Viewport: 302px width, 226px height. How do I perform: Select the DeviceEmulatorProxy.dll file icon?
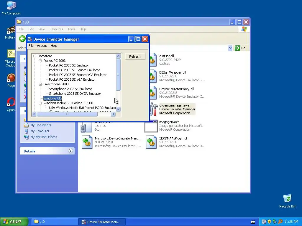(x=153, y=93)
